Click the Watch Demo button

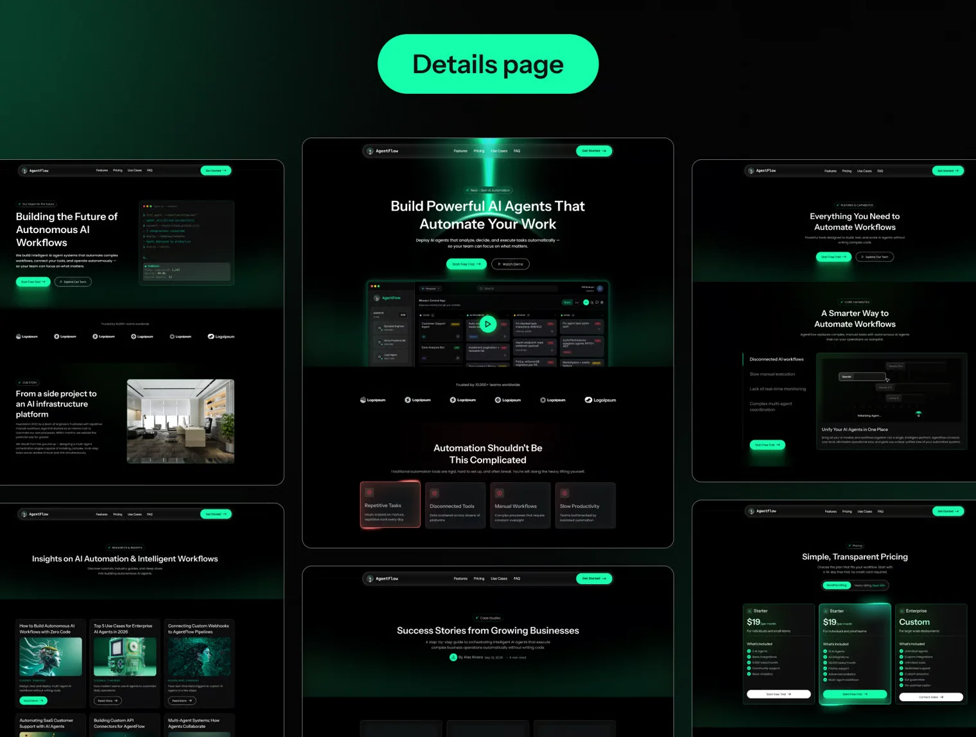[x=510, y=264]
